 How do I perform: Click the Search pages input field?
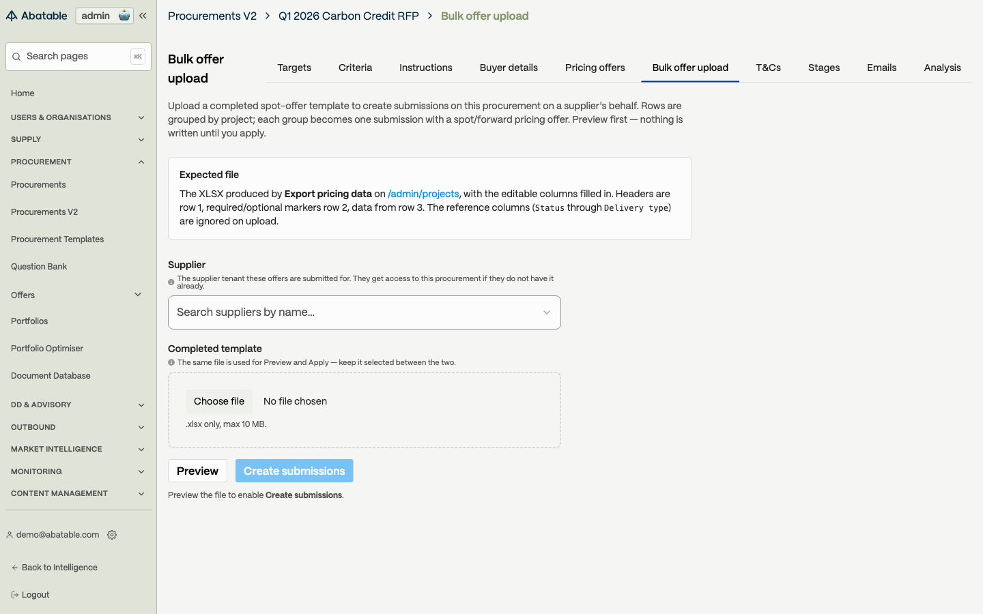point(79,57)
